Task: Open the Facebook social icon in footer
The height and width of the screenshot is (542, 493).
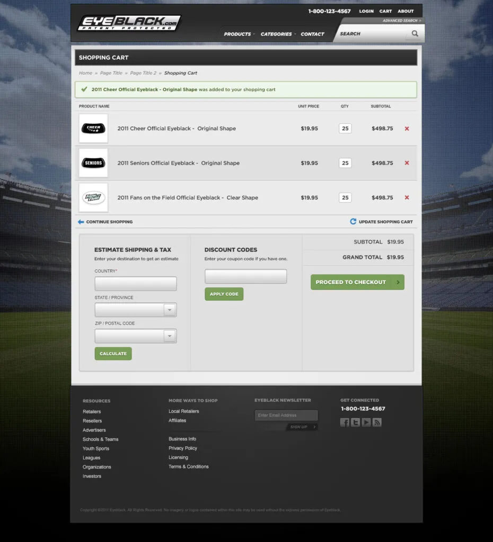Action: 345,422
